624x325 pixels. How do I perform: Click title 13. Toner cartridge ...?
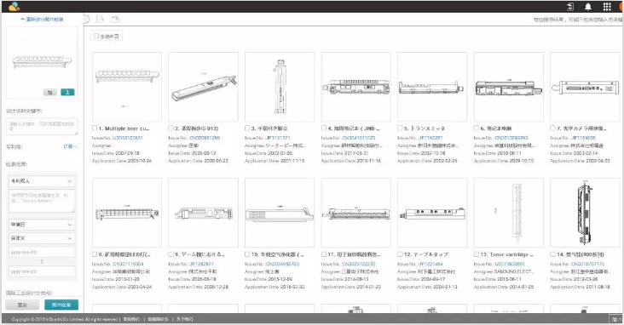click(506, 254)
